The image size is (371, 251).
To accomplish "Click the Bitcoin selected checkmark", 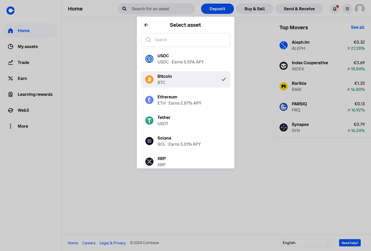I will 224,79.
